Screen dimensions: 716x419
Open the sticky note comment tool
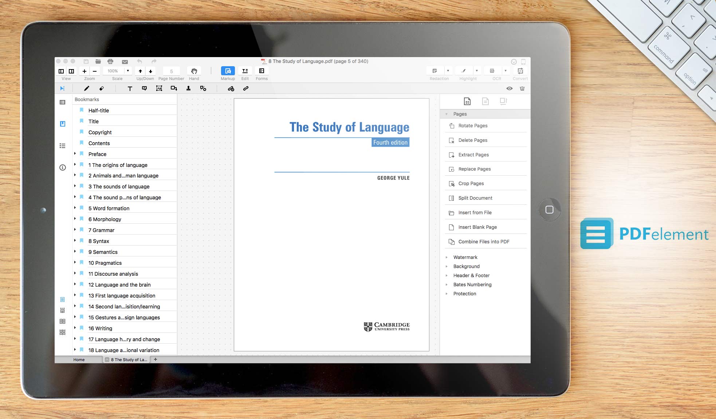click(144, 88)
